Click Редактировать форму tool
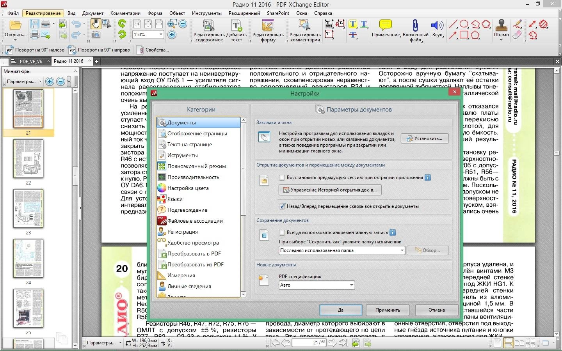Viewport: 562px width, 351px height. (x=268, y=31)
